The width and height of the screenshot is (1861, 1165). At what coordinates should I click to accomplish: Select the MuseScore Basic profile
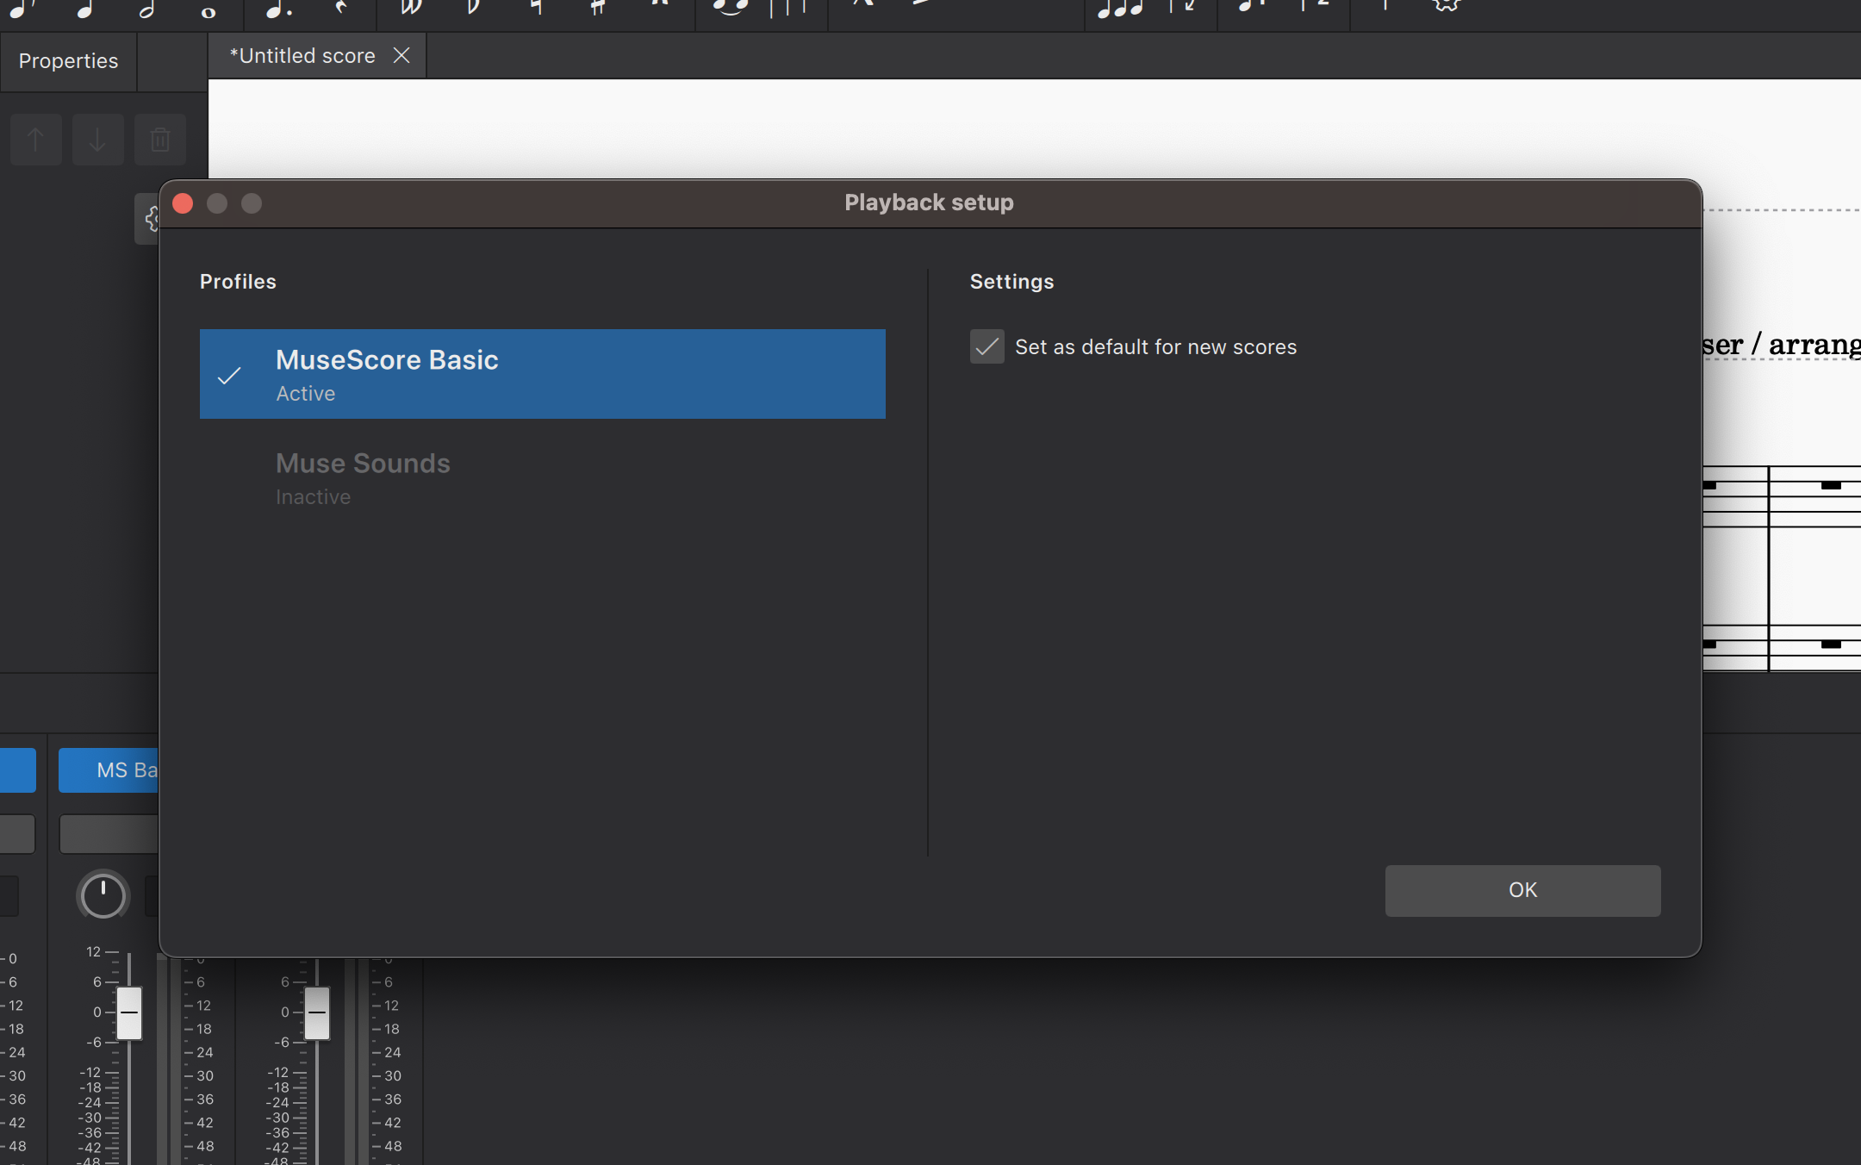point(542,374)
